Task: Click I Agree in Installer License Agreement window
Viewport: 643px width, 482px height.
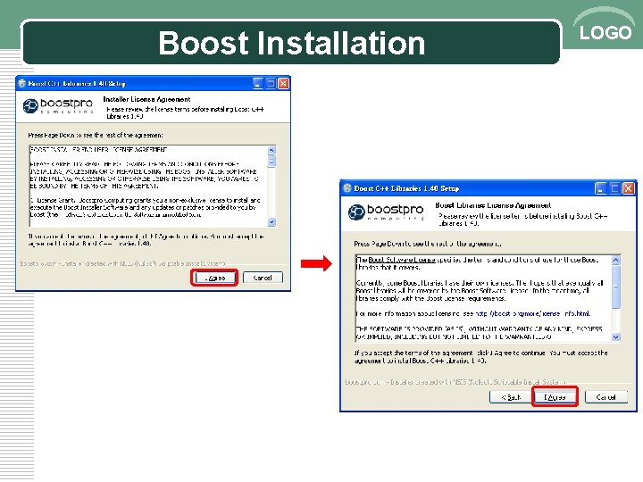Action: coord(215,278)
